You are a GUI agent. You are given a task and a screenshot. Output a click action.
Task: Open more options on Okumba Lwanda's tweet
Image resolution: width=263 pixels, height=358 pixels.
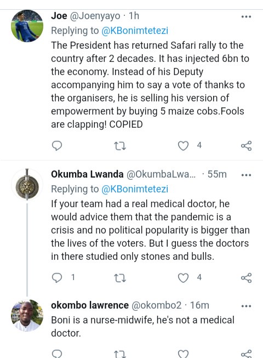247,175
